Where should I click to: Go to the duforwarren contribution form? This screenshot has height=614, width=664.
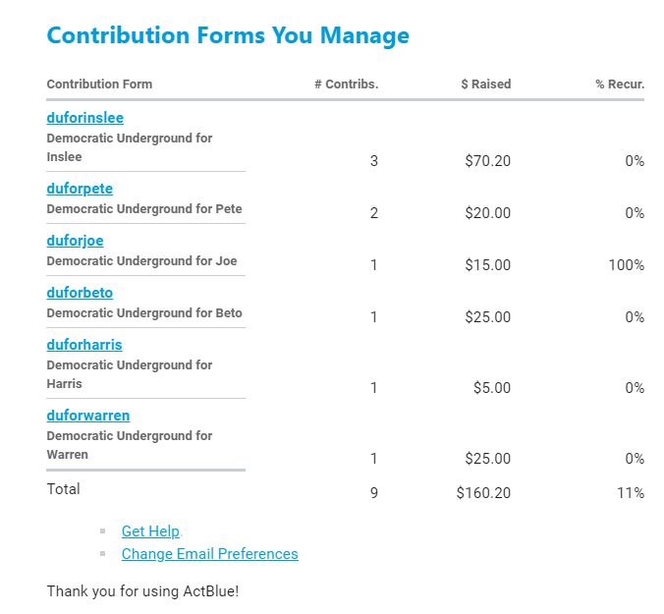point(88,416)
